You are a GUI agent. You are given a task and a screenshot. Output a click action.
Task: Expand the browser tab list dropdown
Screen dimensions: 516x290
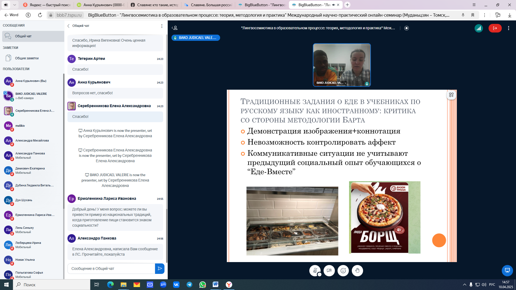(15, 5)
